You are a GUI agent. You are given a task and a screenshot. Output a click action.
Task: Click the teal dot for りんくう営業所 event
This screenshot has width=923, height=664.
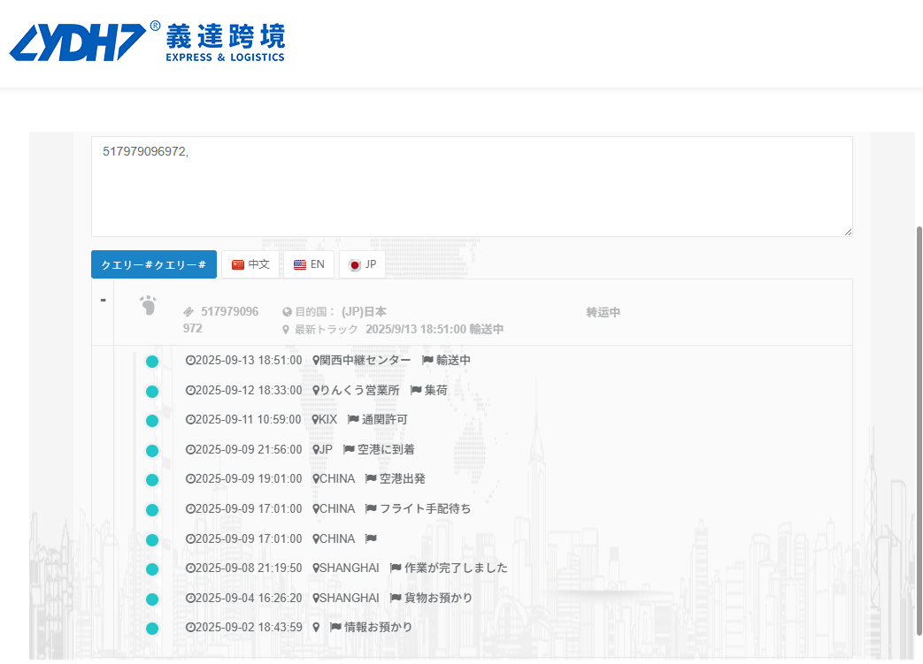click(x=151, y=391)
